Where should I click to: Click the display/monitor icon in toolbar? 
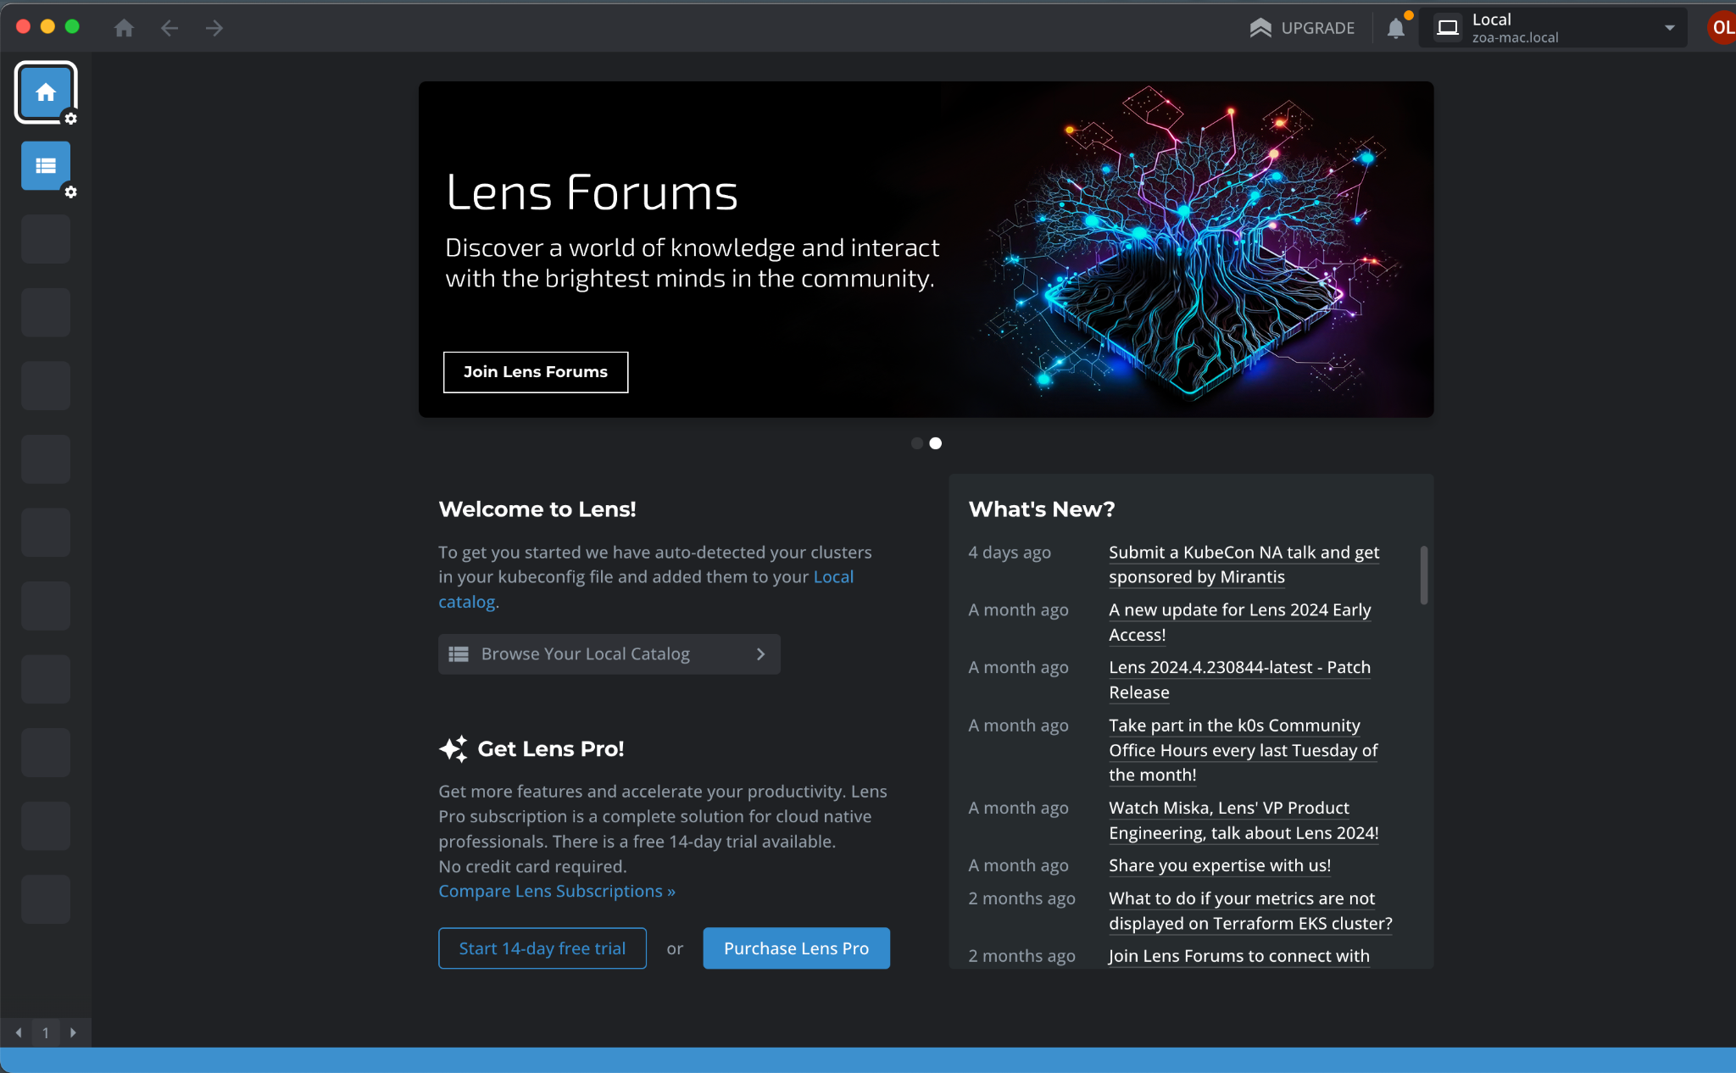pos(1447,26)
